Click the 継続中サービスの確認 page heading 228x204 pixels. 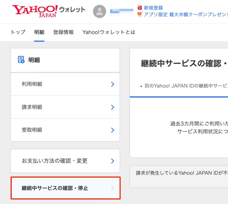point(184,64)
